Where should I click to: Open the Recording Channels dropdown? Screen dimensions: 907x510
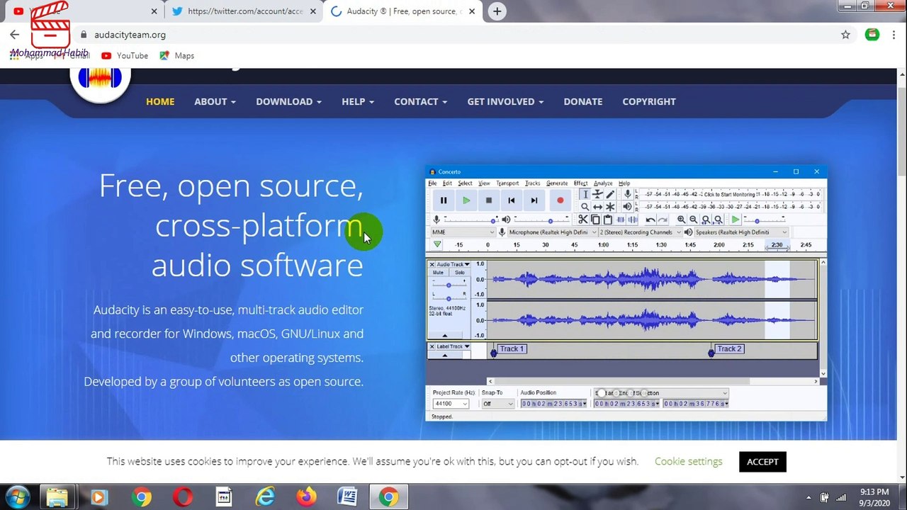(641, 232)
